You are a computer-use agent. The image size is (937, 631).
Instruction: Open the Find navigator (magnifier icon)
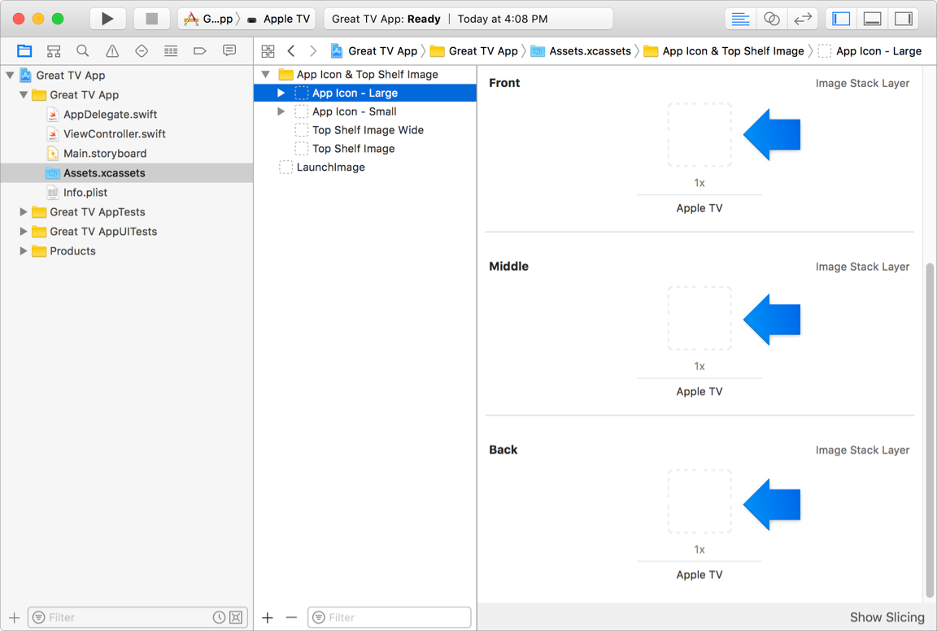pyautogui.click(x=83, y=51)
